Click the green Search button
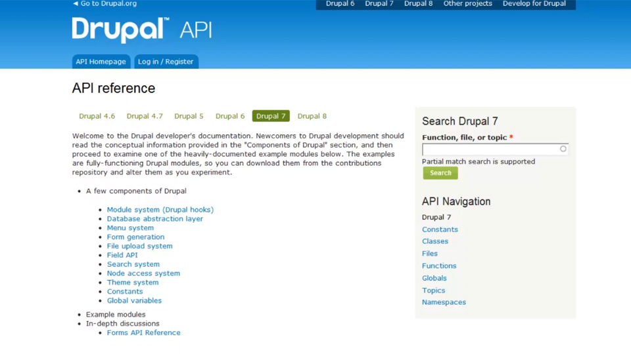631x354 pixels. coord(440,173)
